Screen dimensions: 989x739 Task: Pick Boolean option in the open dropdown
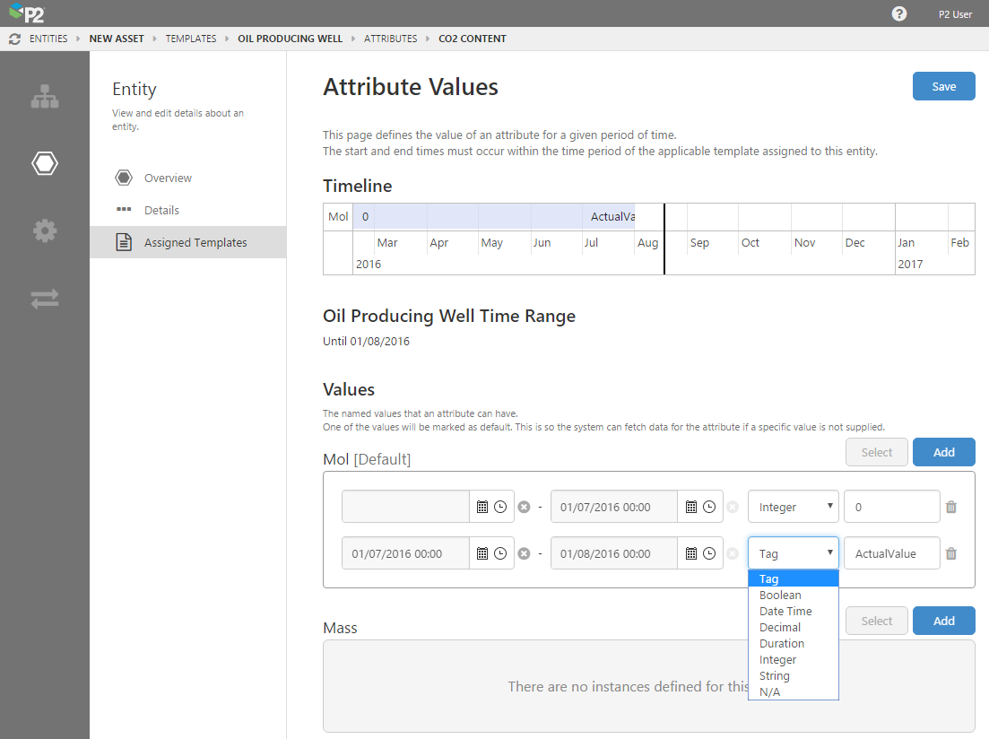pos(779,595)
